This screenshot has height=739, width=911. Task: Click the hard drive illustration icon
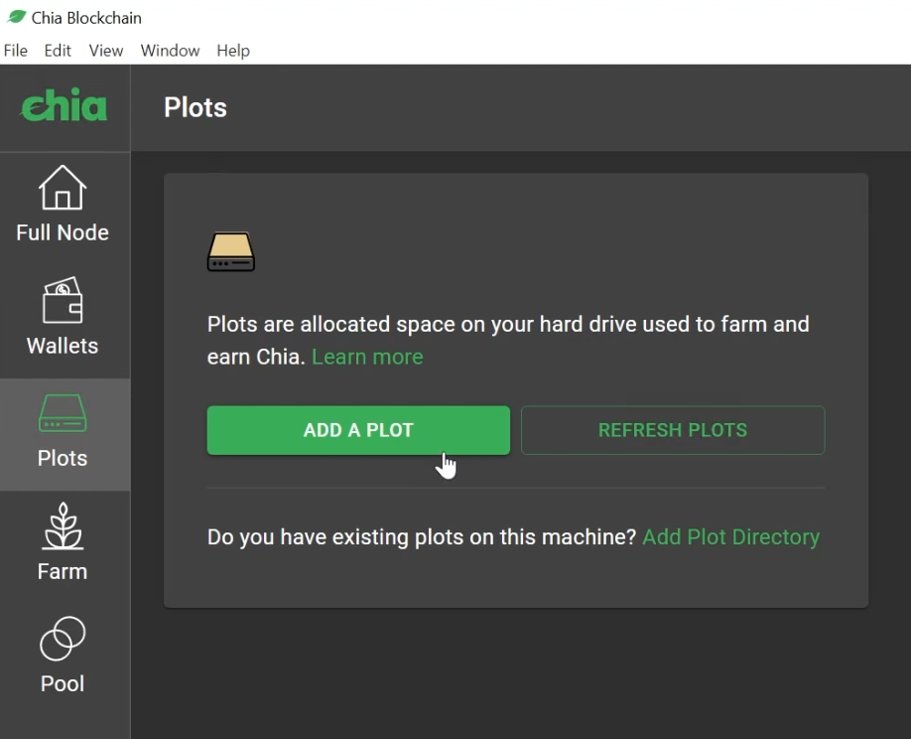[230, 251]
